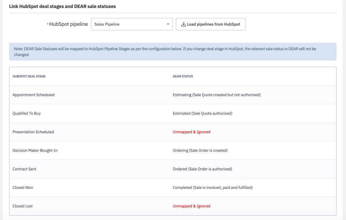Select the Closed Won stage cell
Viewport: 346px width, 220px height.
coord(23,188)
